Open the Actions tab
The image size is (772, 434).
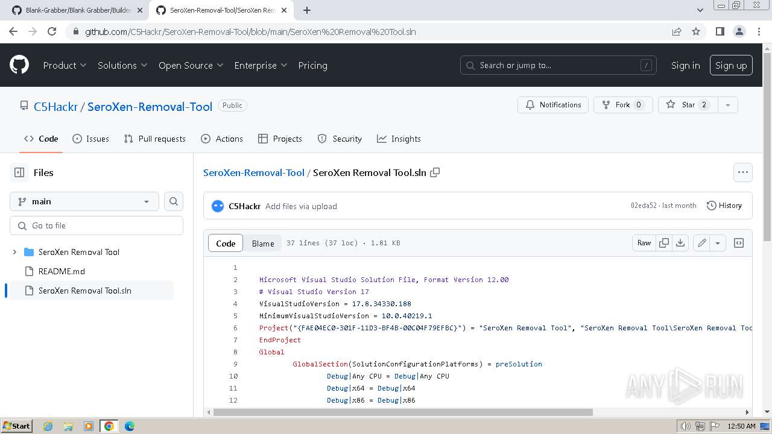click(x=222, y=139)
